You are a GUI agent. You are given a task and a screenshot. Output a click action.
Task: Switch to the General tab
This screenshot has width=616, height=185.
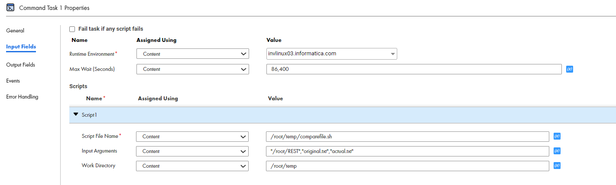coord(15,31)
